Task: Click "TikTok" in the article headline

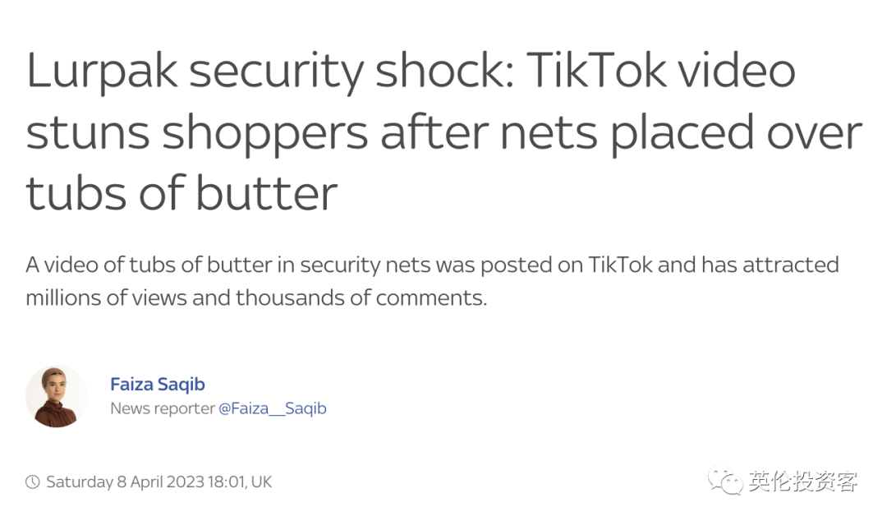Action: point(596,71)
